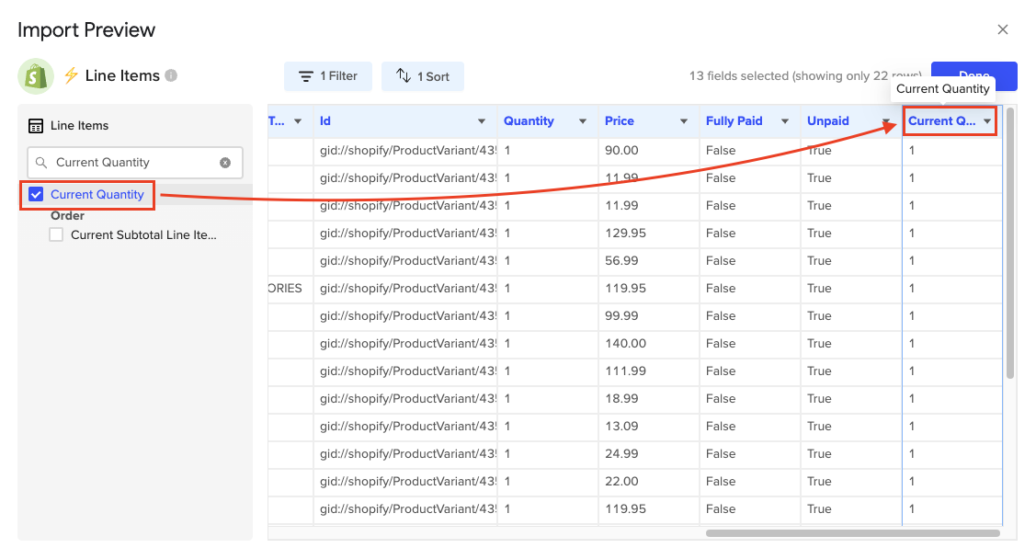
Task: Click the Unpaid True cell in the 140.00 row
Action: click(x=851, y=344)
